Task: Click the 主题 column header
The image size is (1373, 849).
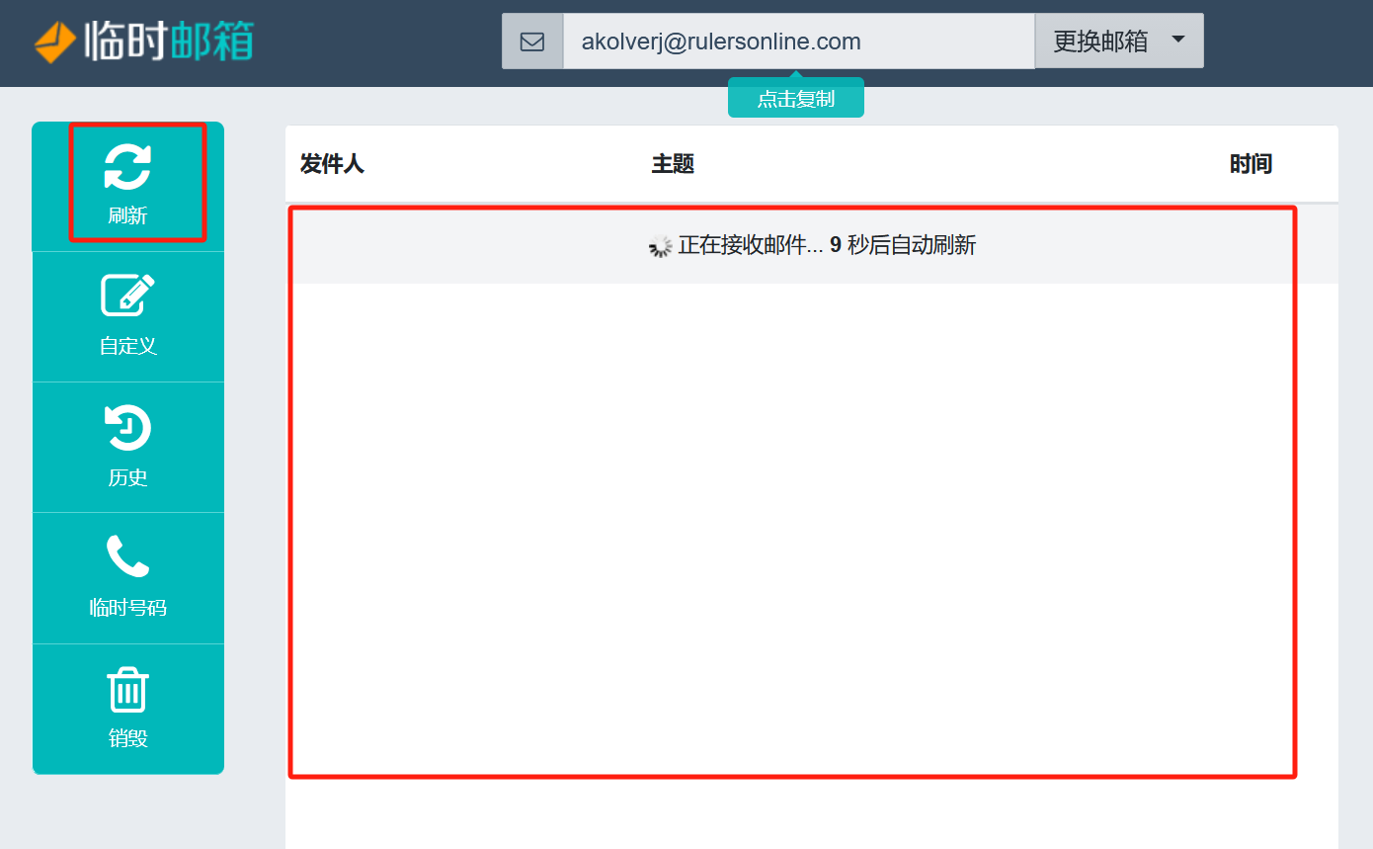Action: tap(672, 164)
